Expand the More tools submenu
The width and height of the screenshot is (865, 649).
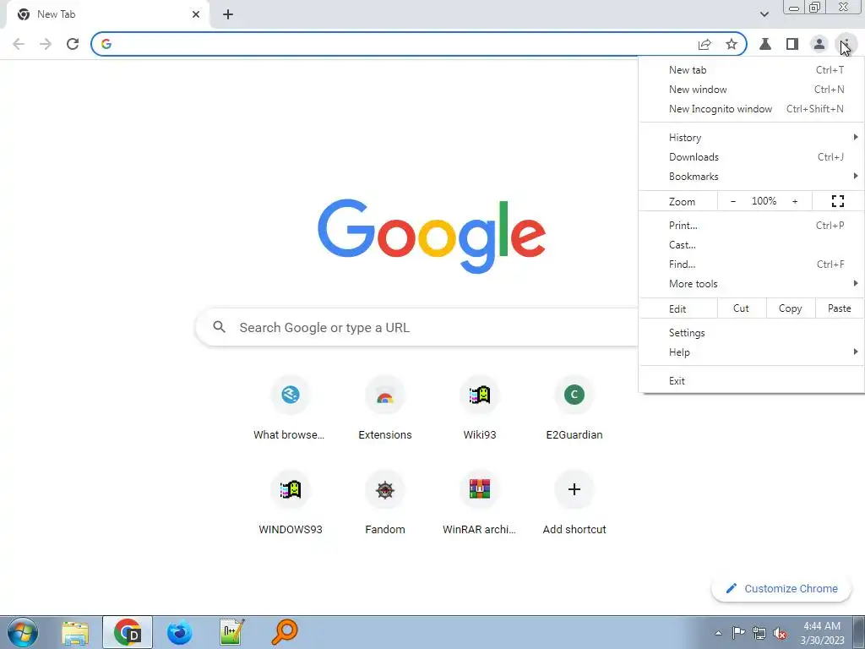[751, 284]
